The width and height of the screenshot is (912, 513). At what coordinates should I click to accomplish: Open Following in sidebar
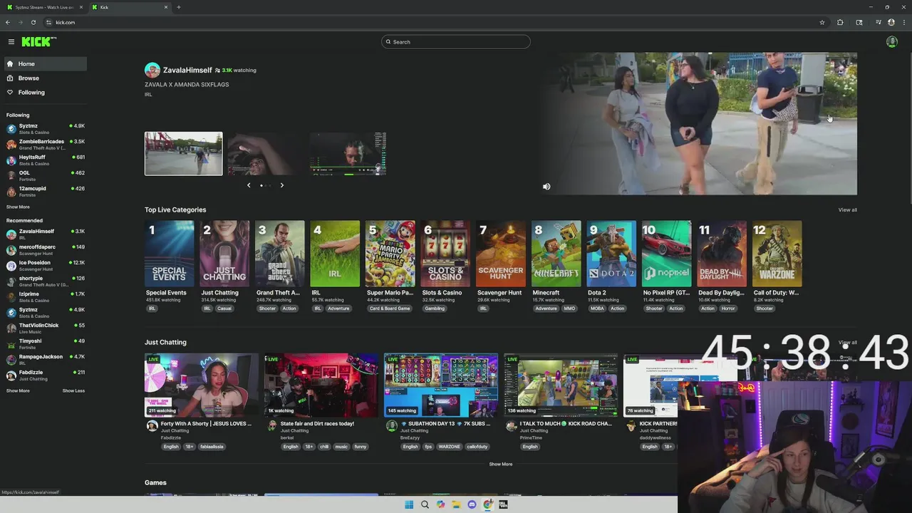click(x=46, y=93)
